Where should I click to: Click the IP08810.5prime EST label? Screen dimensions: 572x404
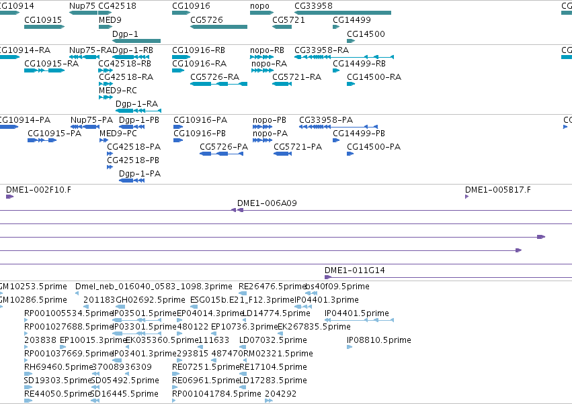click(379, 341)
